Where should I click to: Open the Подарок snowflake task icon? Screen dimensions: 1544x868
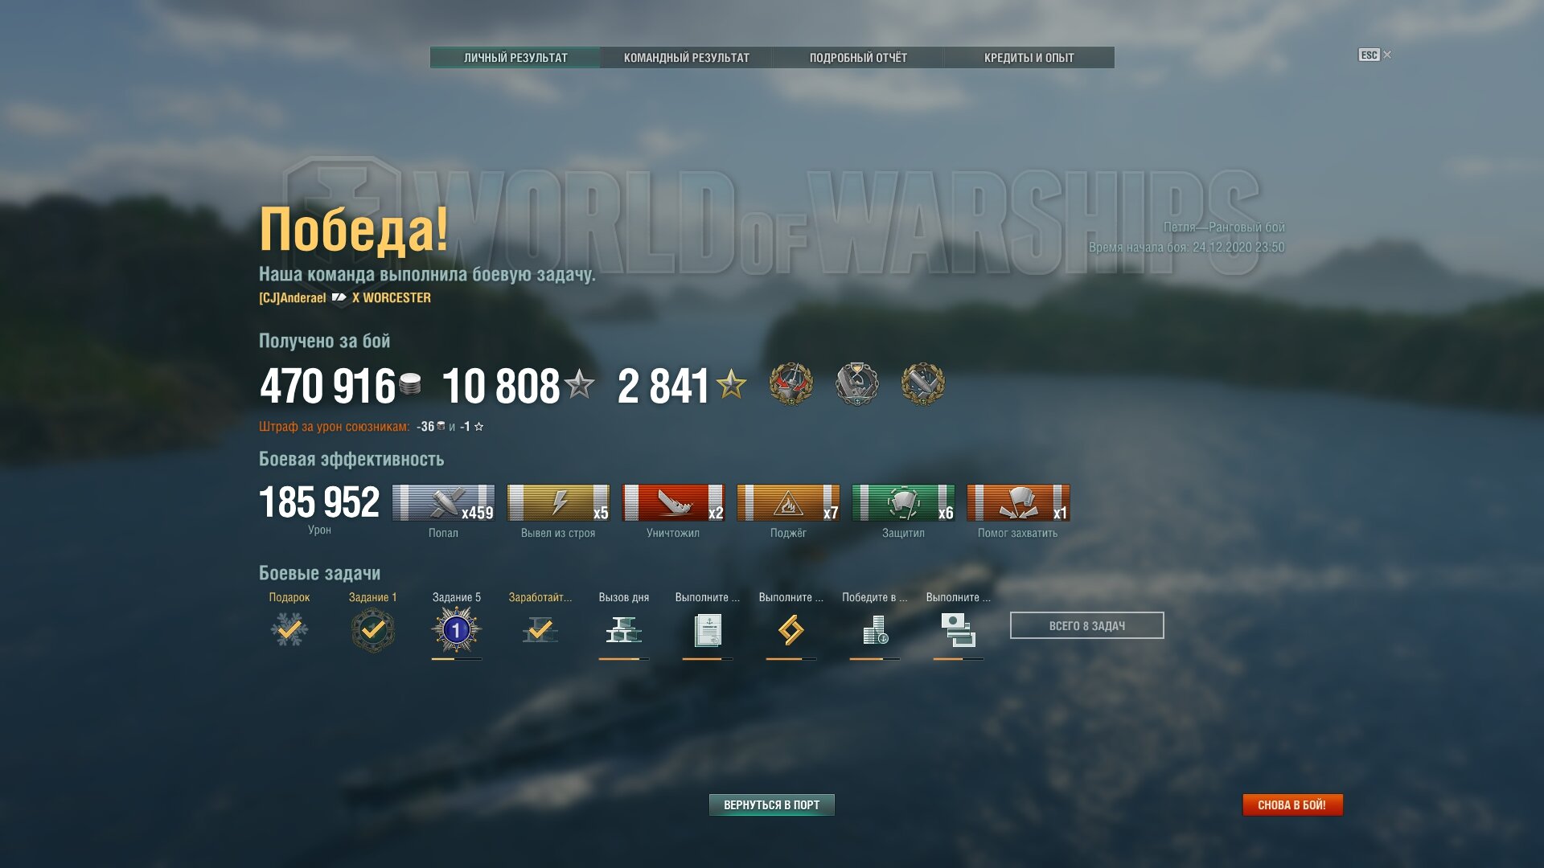289,629
